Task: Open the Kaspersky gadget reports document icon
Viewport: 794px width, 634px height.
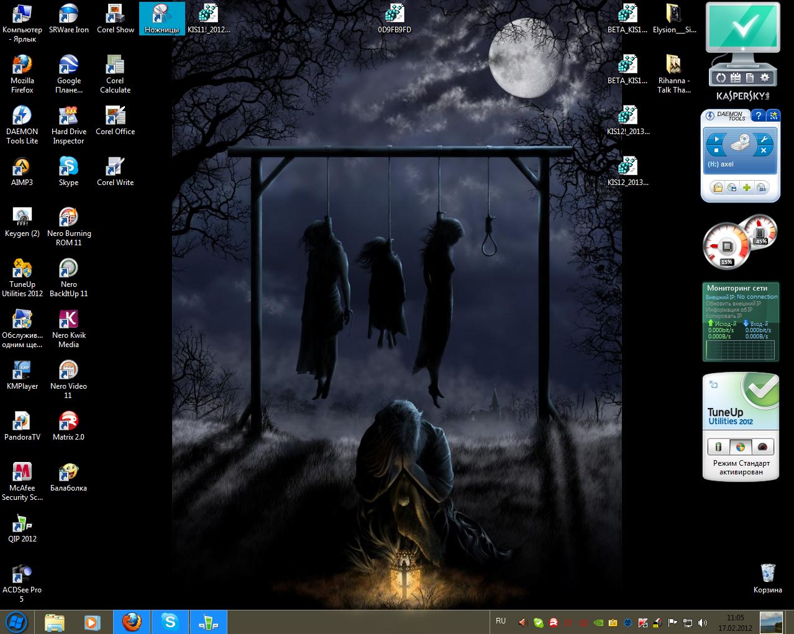Action: (750, 78)
